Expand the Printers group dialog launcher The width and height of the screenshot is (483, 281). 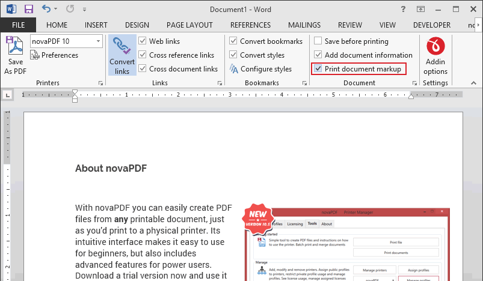coord(100,83)
